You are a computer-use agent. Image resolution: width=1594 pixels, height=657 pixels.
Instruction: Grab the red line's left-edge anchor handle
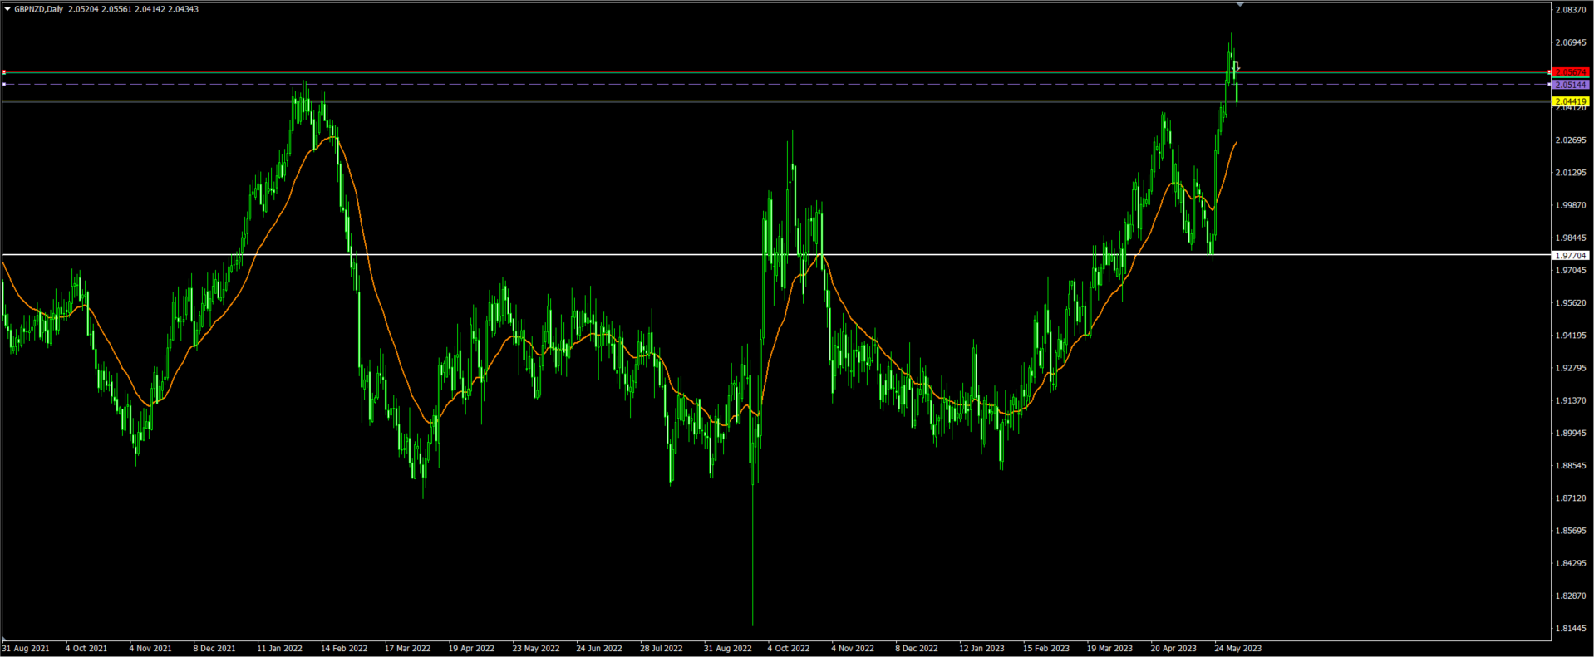[4, 72]
